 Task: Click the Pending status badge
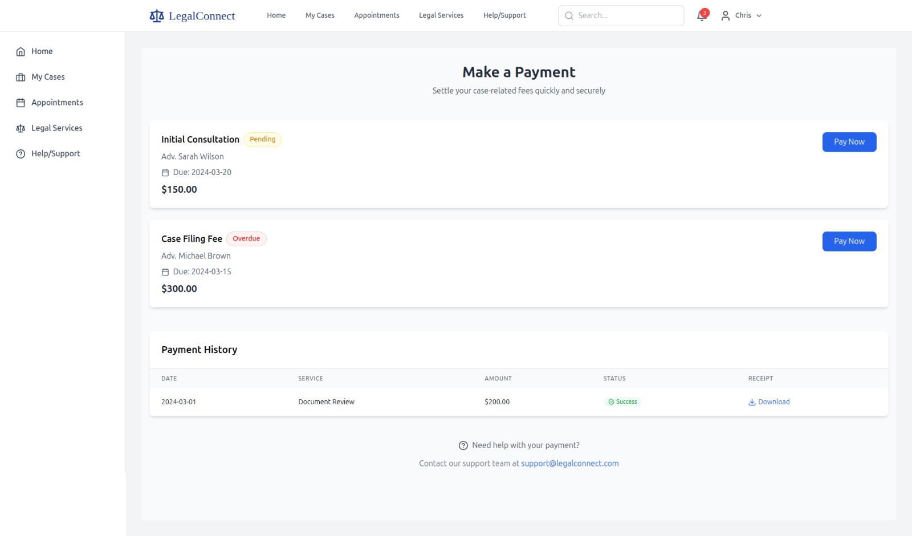[263, 140]
